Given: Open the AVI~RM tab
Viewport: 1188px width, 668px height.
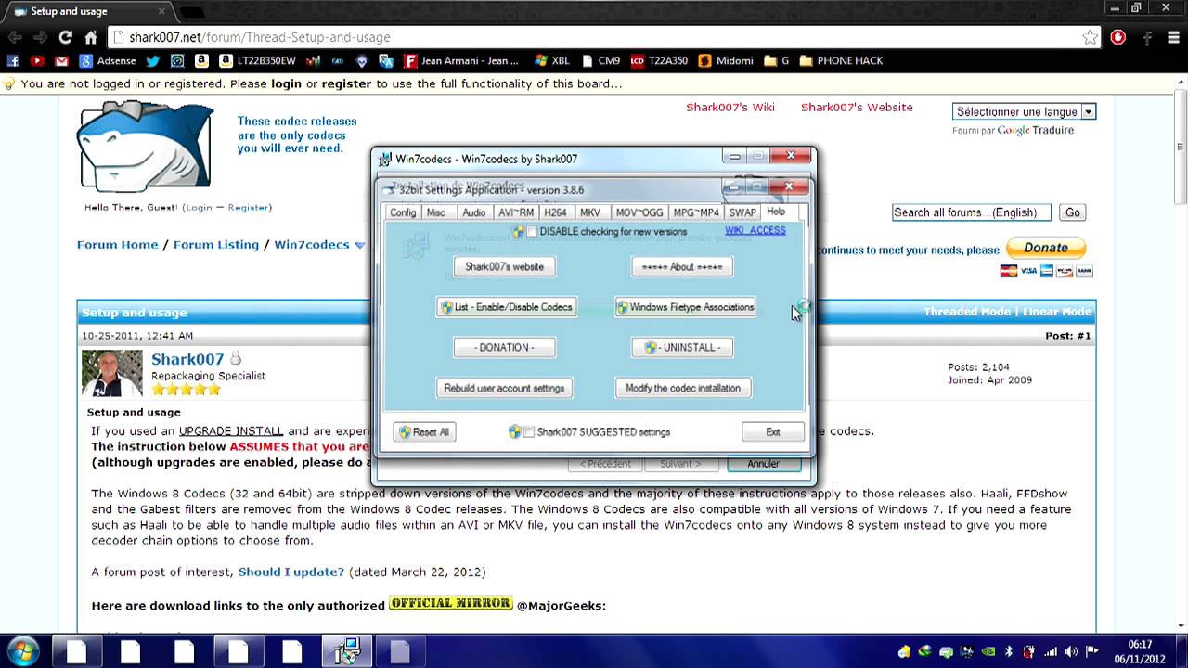Looking at the screenshot, I should [x=516, y=212].
